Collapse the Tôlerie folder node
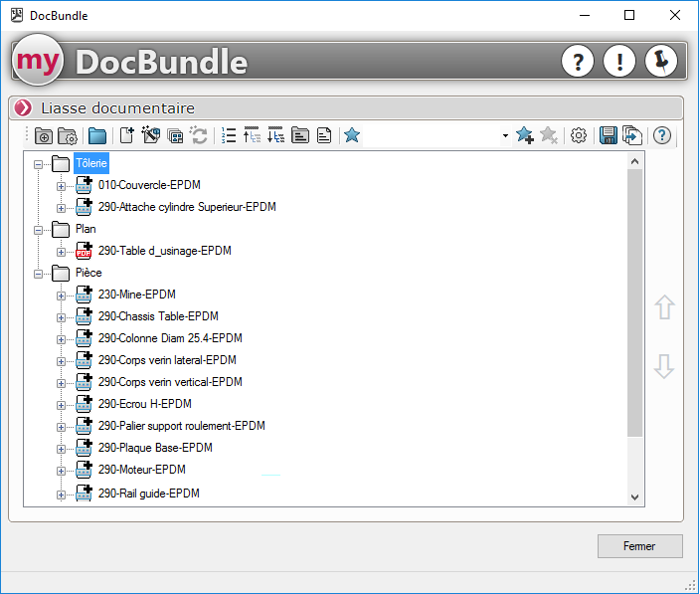The width and height of the screenshot is (700, 594). (x=40, y=164)
